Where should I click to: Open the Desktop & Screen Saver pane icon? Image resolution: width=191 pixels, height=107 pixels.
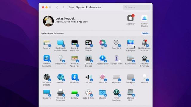click(60, 43)
